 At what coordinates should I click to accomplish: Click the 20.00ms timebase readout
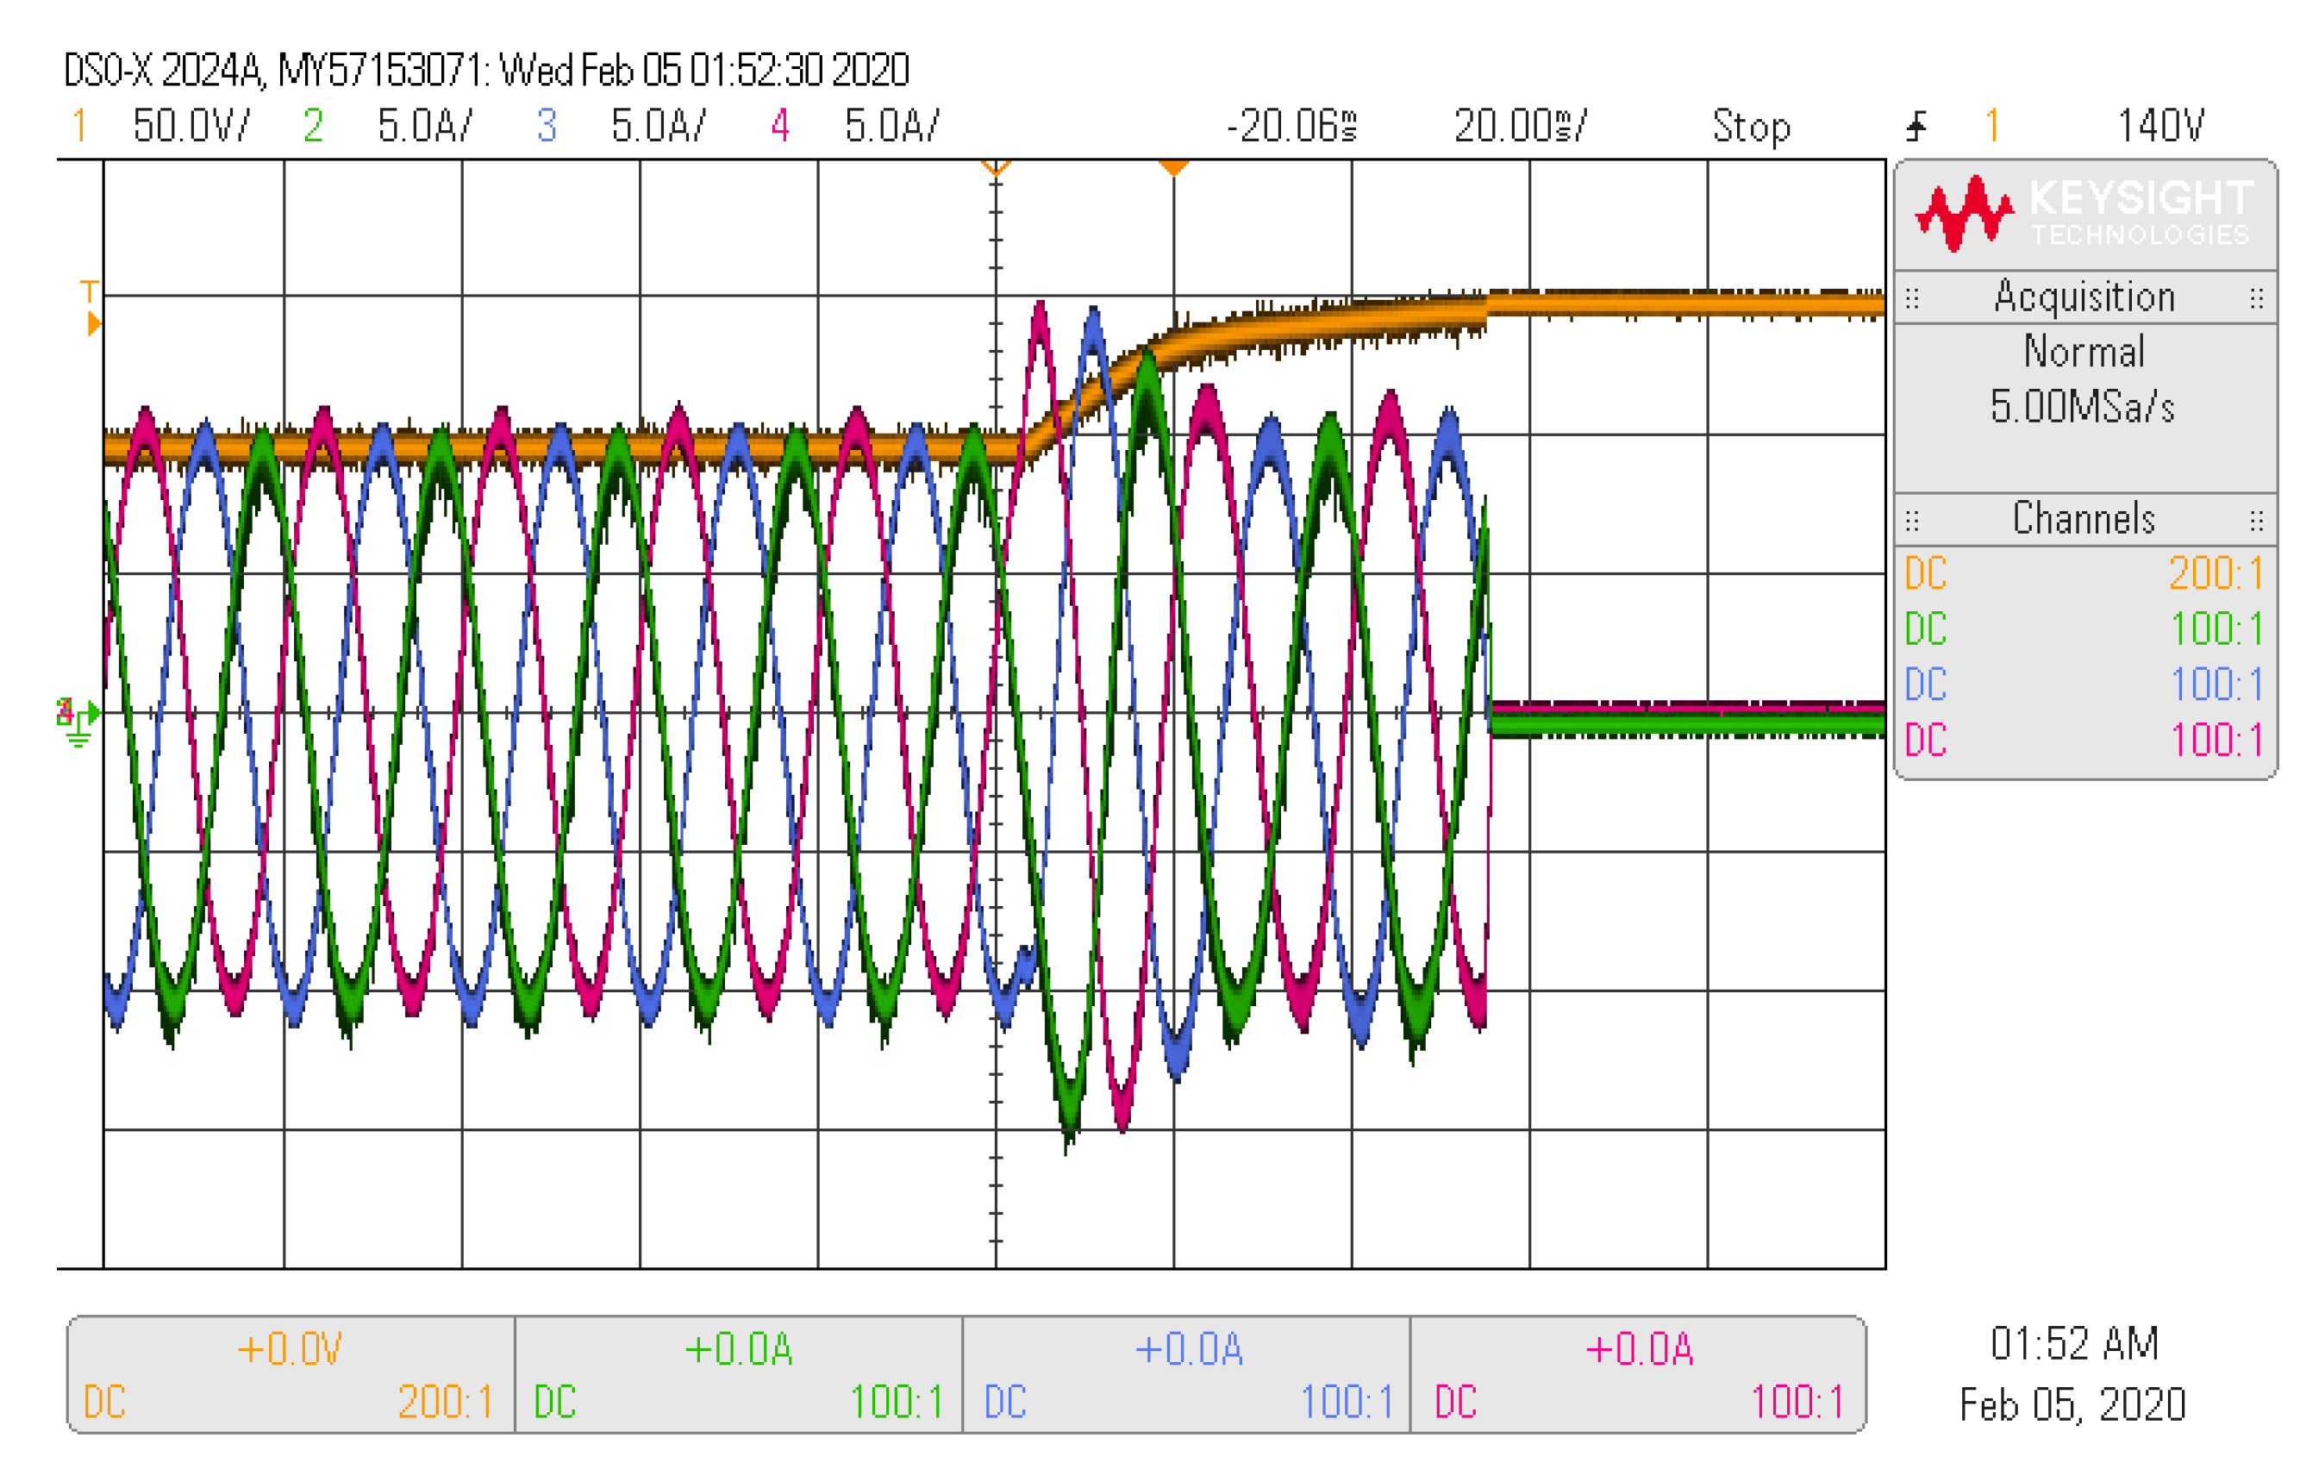point(1519,127)
